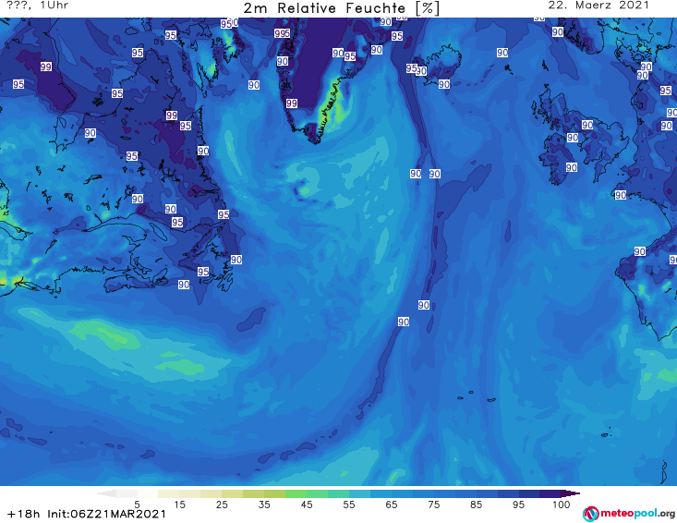Click the colorbar label '25'
The width and height of the screenshot is (677, 523).
coord(222,505)
